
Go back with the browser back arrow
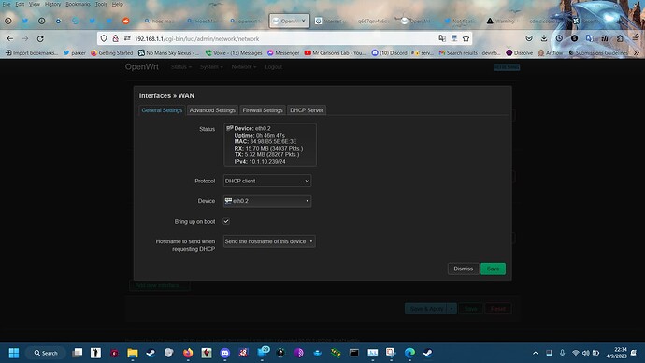point(10,38)
